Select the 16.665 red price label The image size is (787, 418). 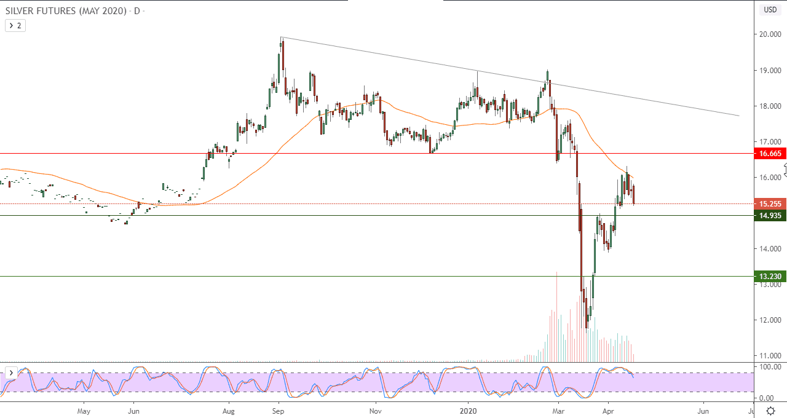coord(770,154)
